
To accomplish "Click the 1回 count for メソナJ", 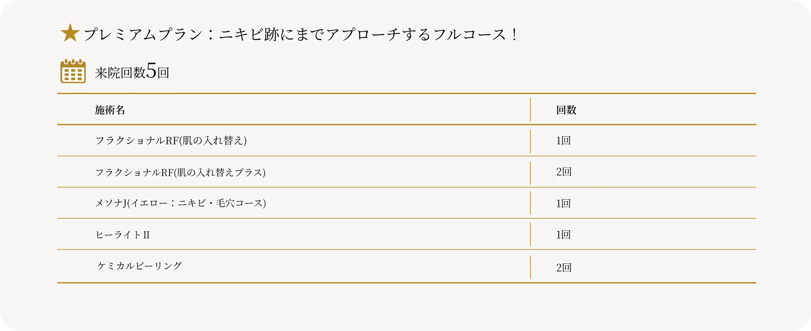I will (x=563, y=203).
